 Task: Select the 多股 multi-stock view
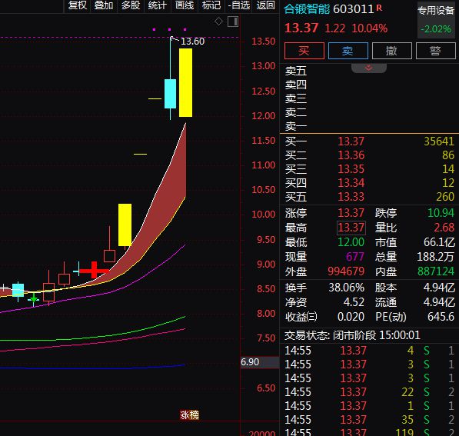click(x=131, y=5)
